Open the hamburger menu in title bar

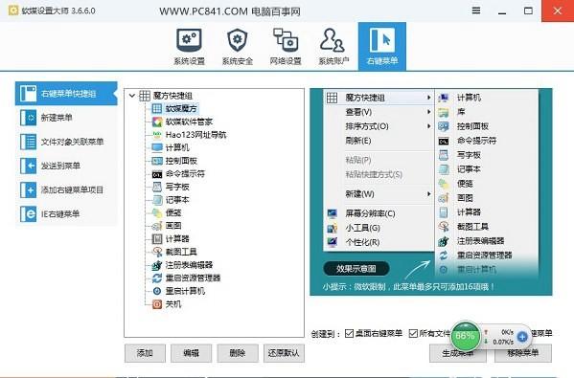click(476, 11)
